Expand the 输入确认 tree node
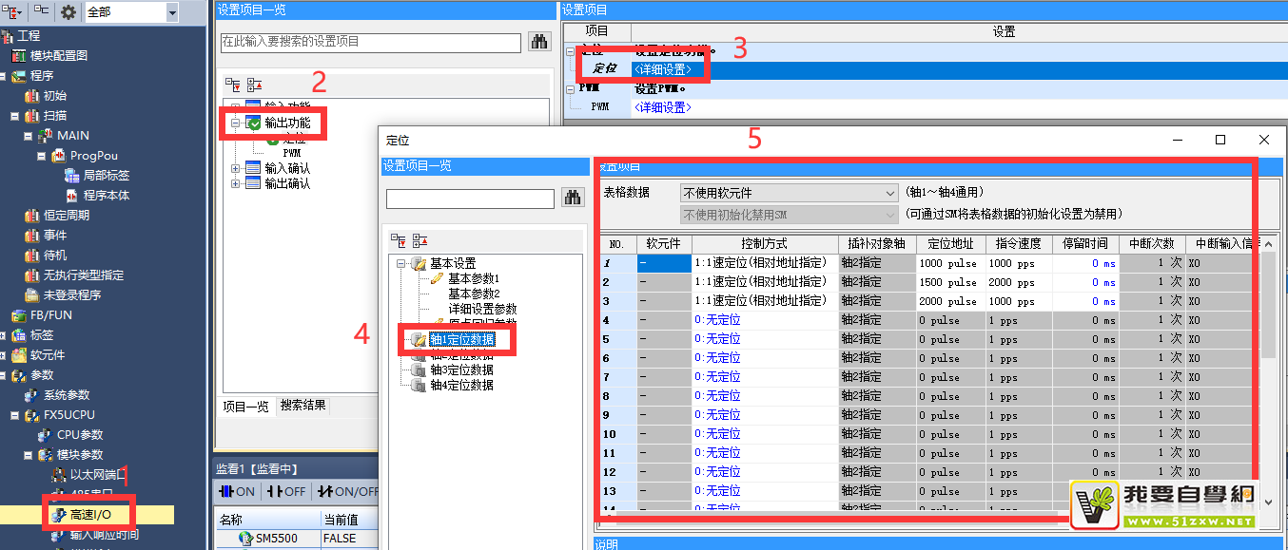This screenshot has width=1288, height=550. [236, 168]
